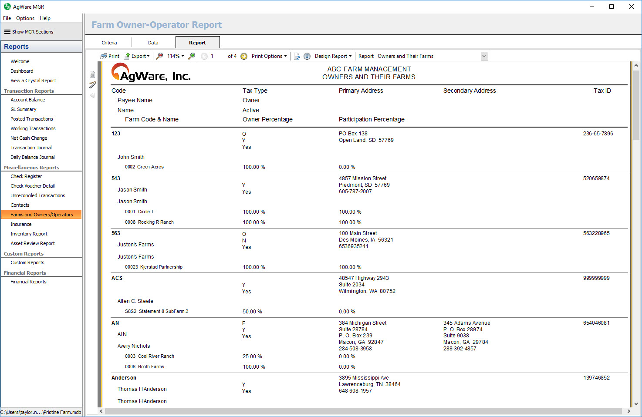The height and width of the screenshot is (417, 642).
Task: Zoom out with the minus magnifier
Action: (x=160, y=56)
